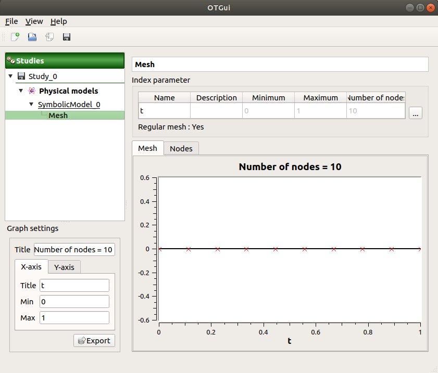Click the graph Title input field
The image size is (438, 373).
pyautogui.click(x=74, y=250)
